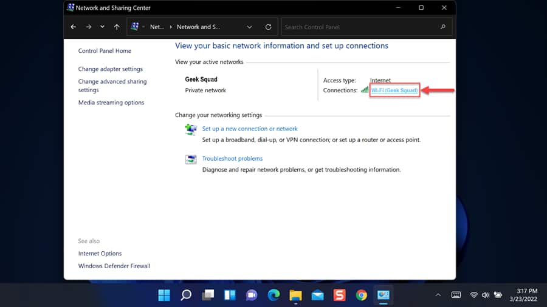Open Troubleshoot problems link
Image resolution: width=547 pixels, height=307 pixels.
(232, 158)
